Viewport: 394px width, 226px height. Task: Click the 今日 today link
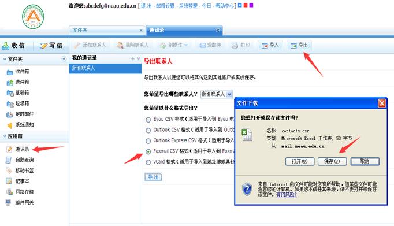point(207,6)
